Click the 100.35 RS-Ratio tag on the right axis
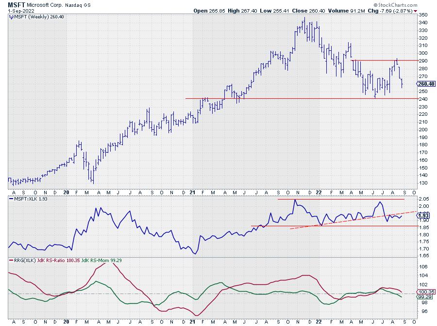 [x=426, y=292]
